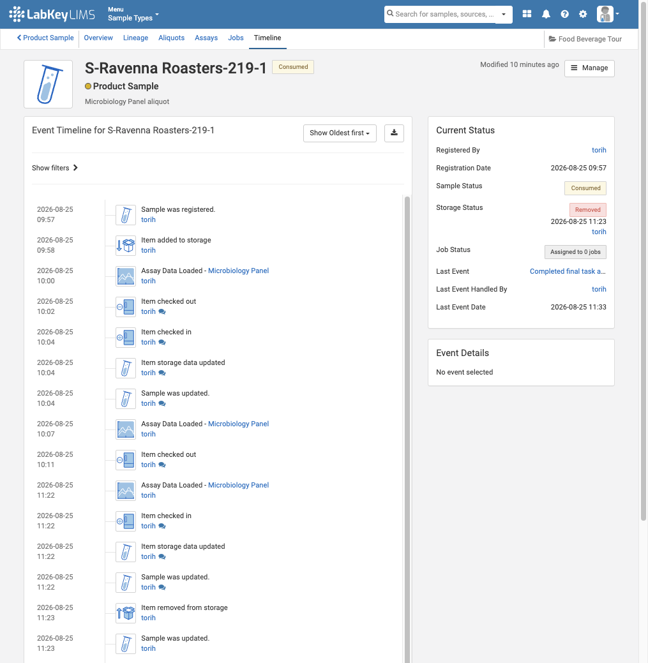The image size is (648, 663).
Task: Open Microbiology Panel link at 10:00
Action: point(238,271)
